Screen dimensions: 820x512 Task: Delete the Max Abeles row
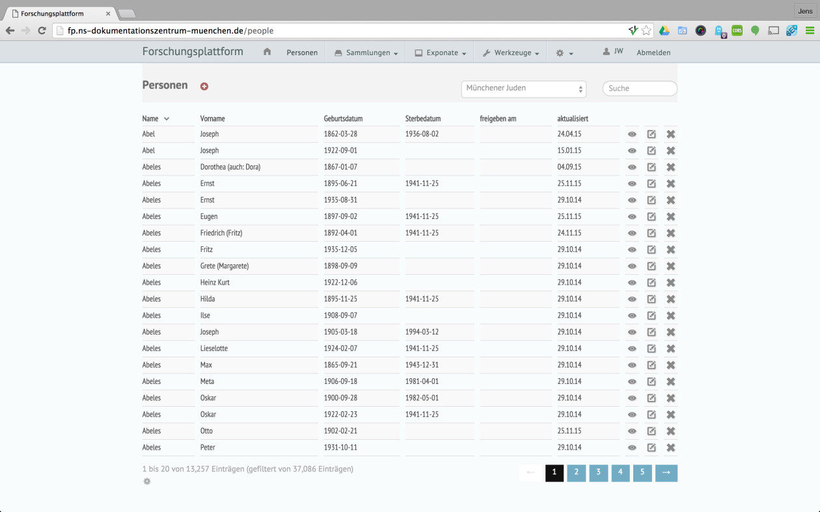click(671, 365)
